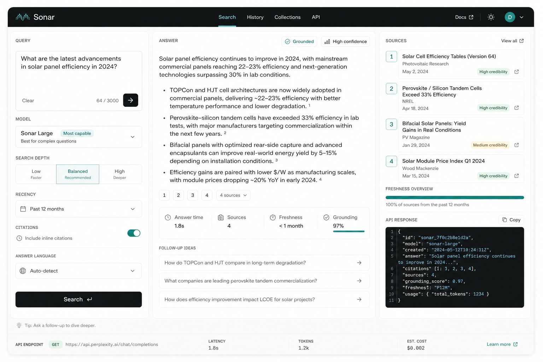Image resolution: width=543 pixels, height=362 pixels.
Task: Click the Sources stat document icon
Action: (x=221, y=217)
